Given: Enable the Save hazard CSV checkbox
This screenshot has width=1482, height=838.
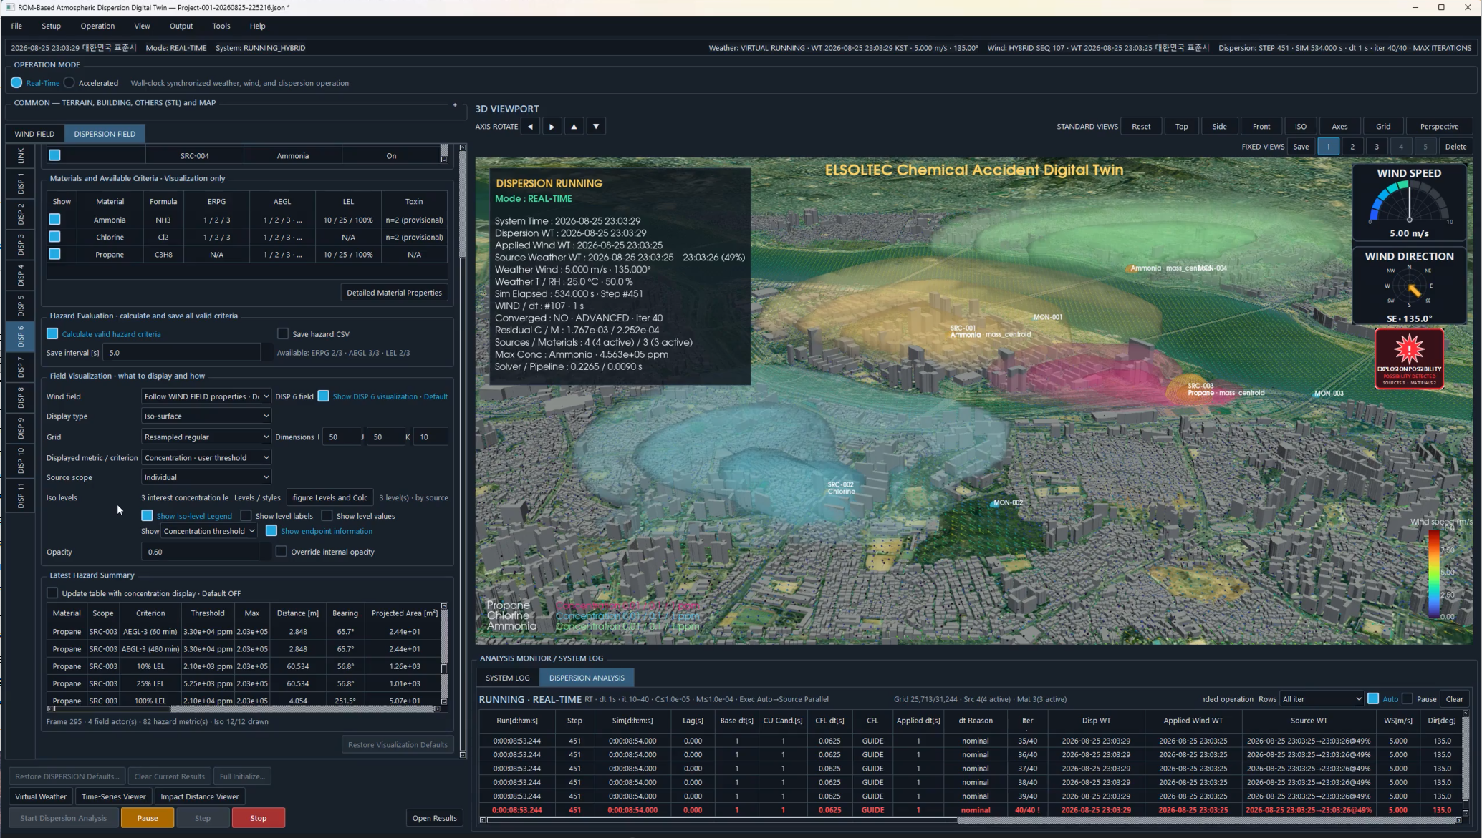Looking at the screenshot, I should pos(283,333).
